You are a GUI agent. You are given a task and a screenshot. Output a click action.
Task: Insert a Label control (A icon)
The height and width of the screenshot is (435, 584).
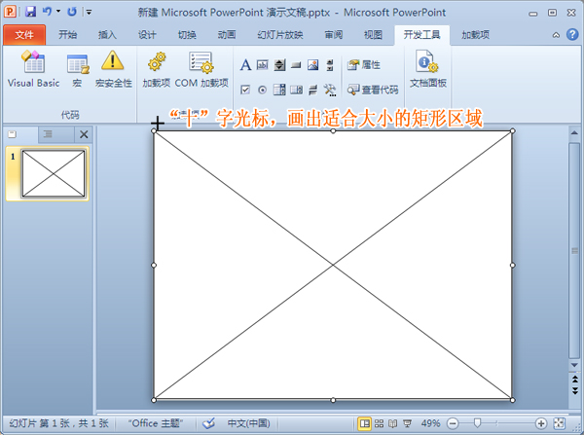coord(245,65)
